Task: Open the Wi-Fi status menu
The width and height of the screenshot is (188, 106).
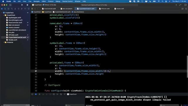Action: [x=159, y=1]
